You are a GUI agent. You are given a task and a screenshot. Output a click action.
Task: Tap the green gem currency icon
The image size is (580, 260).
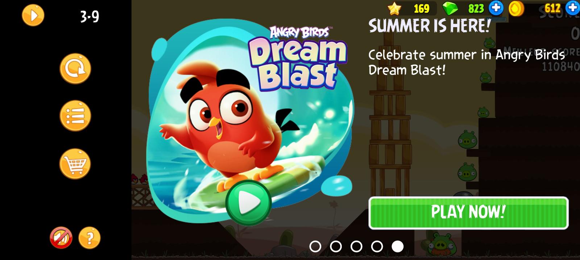pos(451,8)
